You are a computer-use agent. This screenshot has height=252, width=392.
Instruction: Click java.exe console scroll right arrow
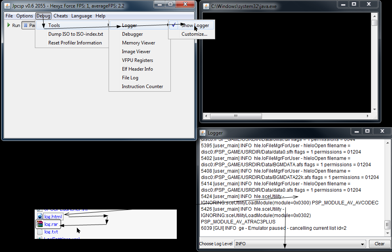[x=368, y=116]
